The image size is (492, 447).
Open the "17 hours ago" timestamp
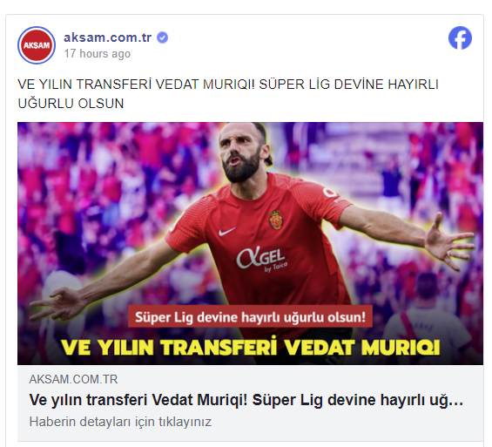97,54
